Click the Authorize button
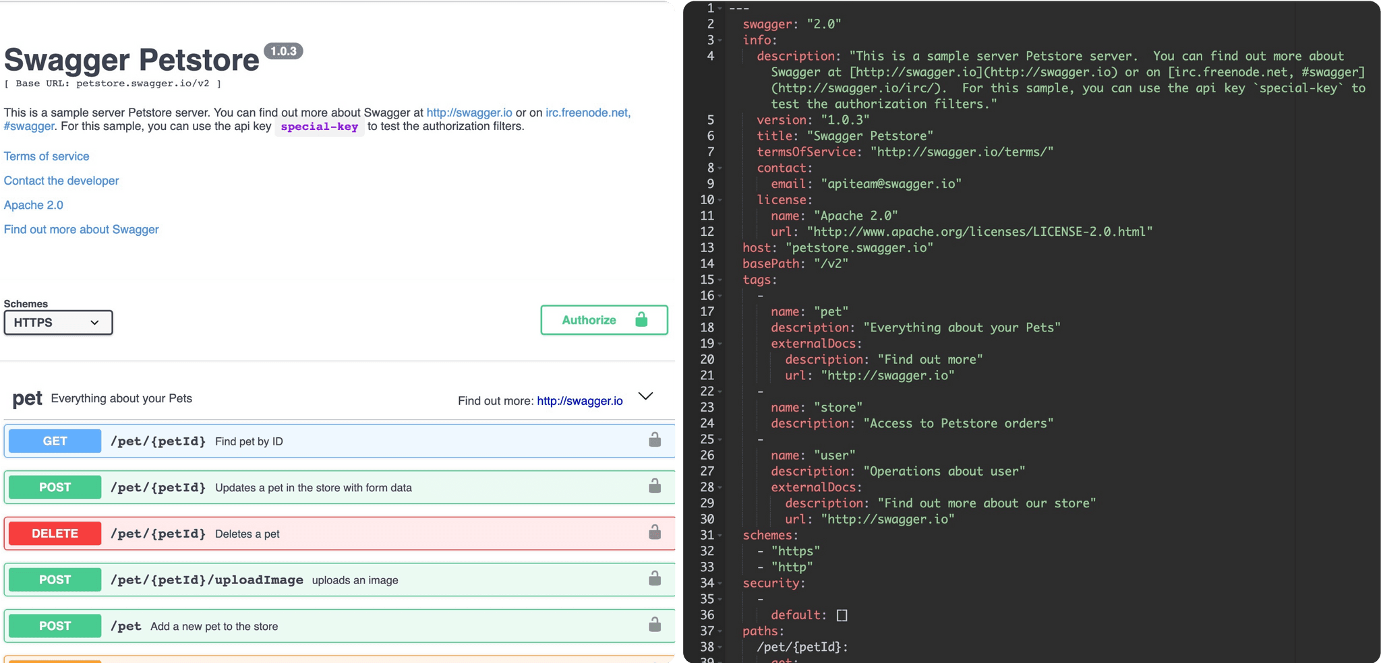The height and width of the screenshot is (663, 1381). 604,320
